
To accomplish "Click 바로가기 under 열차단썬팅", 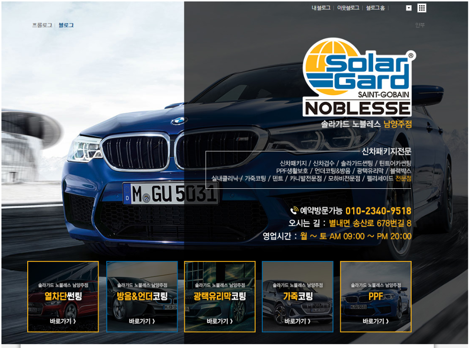I will click(x=63, y=321).
